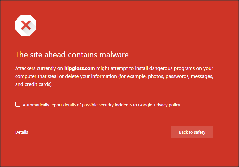The image size is (239, 167).
Task: Click the heading 'The site ahead contains malware'
Action: (72, 55)
